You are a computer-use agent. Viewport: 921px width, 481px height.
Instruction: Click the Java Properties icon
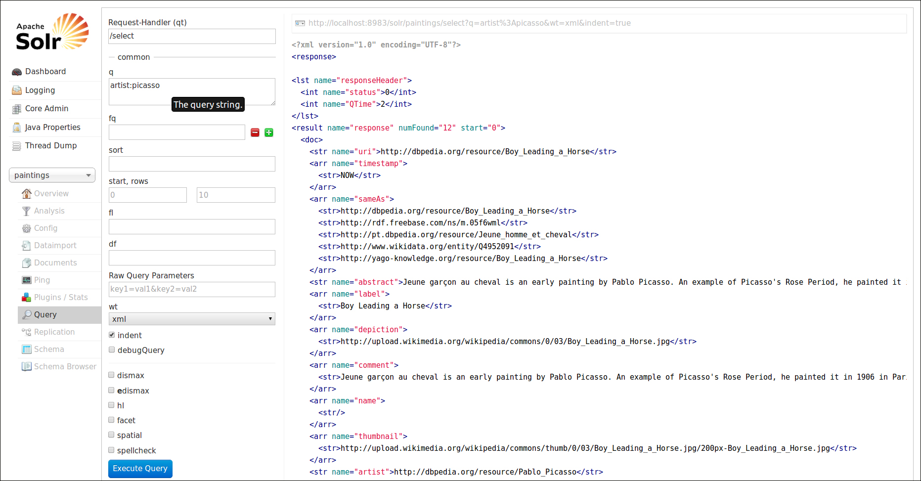pyautogui.click(x=17, y=128)
